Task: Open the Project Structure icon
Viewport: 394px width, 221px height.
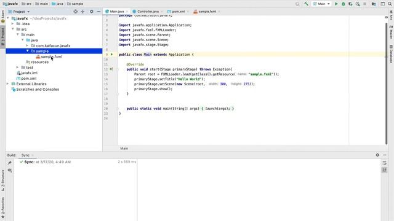Action: [374, 4]
